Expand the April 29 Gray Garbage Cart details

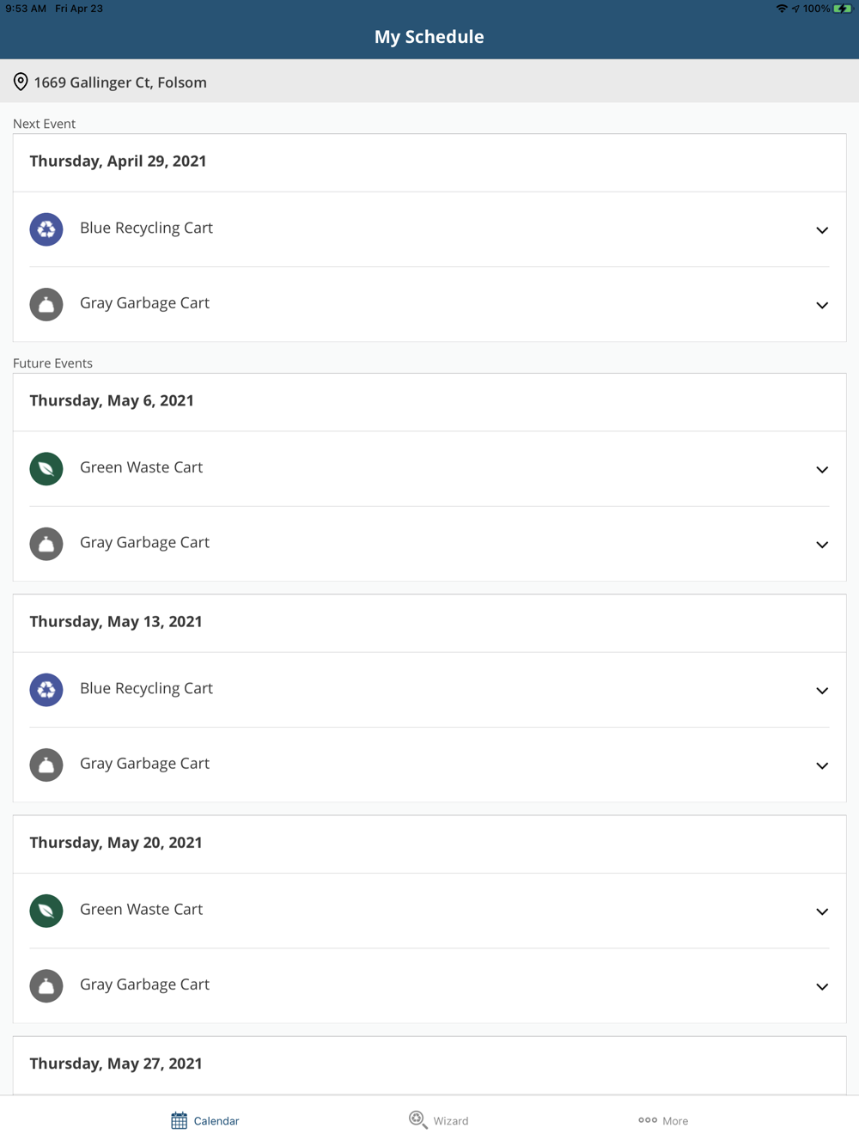[822, 305]
